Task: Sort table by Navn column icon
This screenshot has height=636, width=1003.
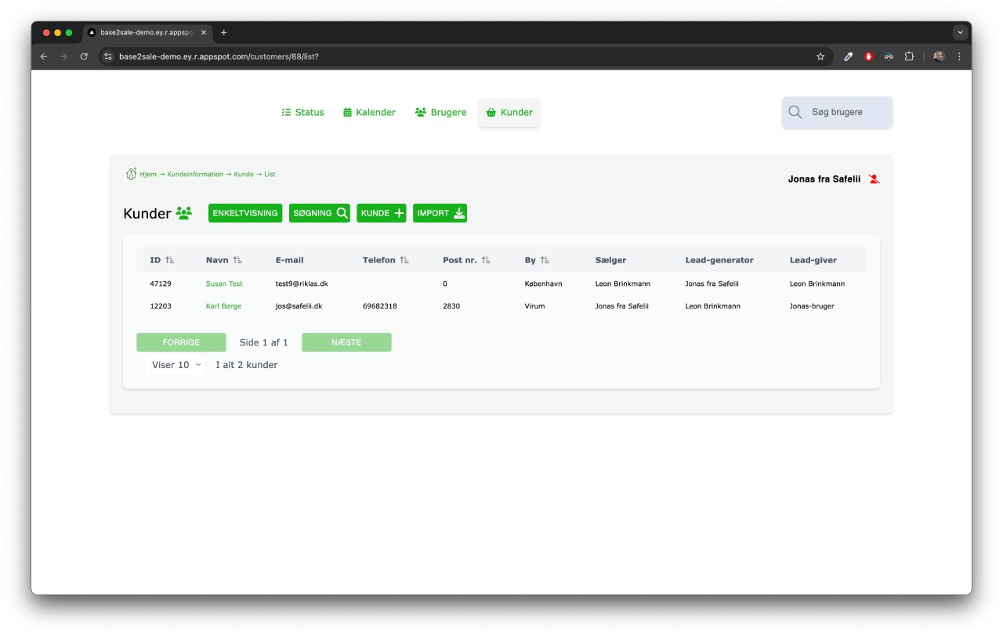Action: (237, 260)
